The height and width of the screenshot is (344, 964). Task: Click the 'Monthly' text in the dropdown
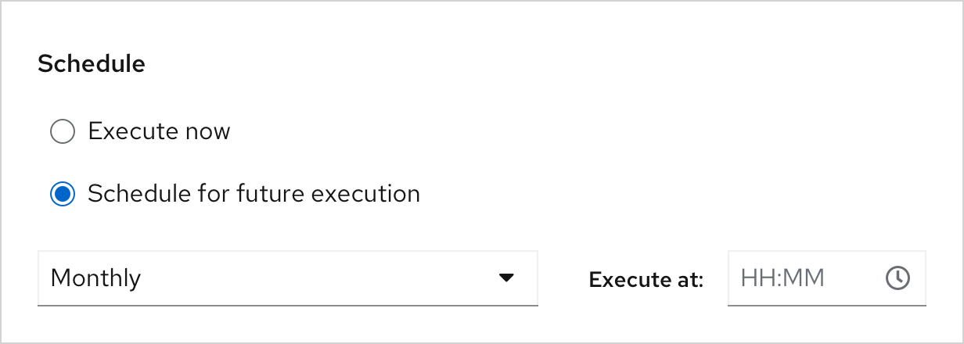coord(95,278)
